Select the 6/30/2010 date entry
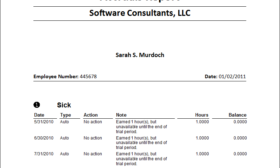 point(44,138)
